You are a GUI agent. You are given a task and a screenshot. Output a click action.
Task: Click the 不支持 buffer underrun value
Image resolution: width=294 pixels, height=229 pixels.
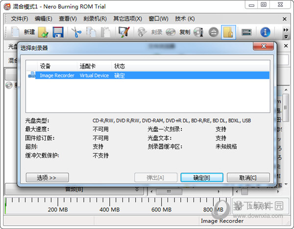click(100, 155)
